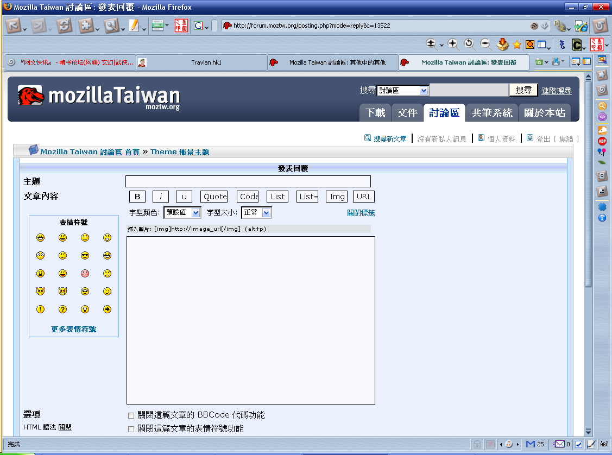Open the 討論區 search scope dropdown

click(403, 91)
